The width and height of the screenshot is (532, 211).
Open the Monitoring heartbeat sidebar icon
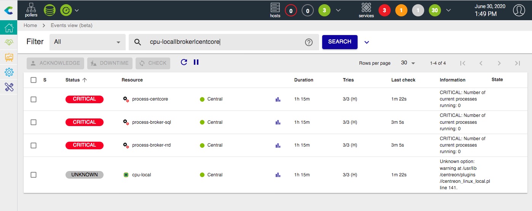point(9,43)
